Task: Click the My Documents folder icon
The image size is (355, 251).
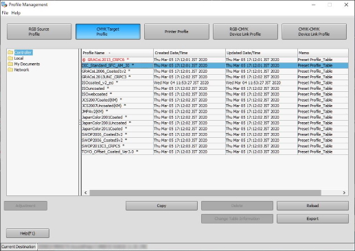Action: (x=10, y=64)
